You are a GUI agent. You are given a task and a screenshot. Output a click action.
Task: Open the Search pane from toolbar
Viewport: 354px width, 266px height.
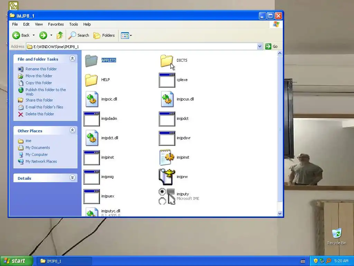79,35
